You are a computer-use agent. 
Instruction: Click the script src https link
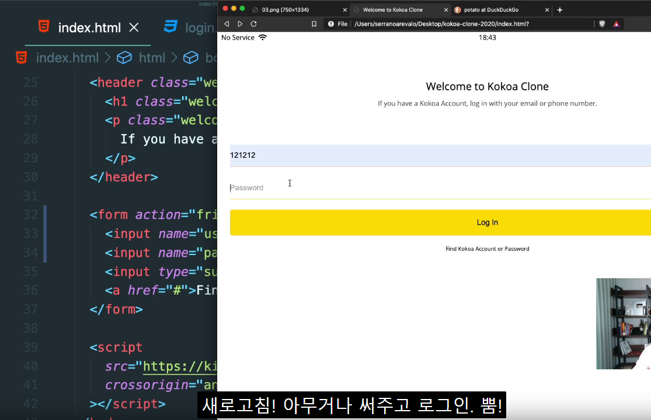(x=180, y=366)
